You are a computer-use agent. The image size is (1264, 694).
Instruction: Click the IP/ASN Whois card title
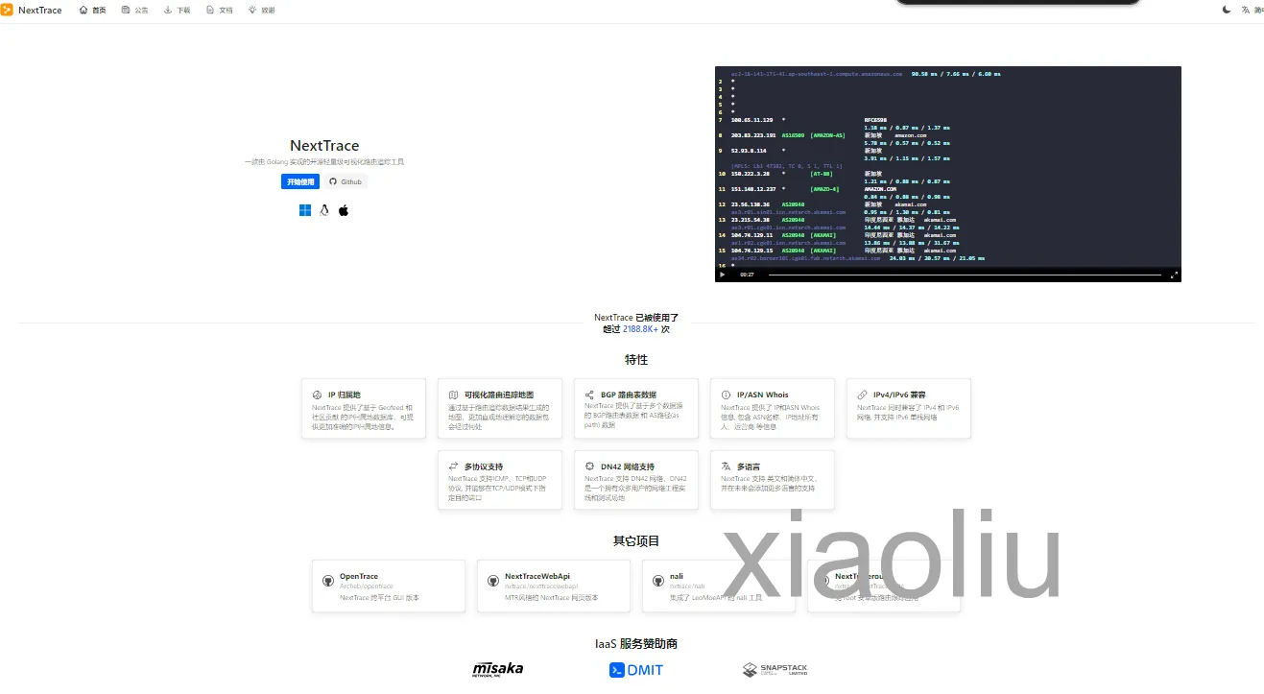pyautogui.click(x=763, y=395)
